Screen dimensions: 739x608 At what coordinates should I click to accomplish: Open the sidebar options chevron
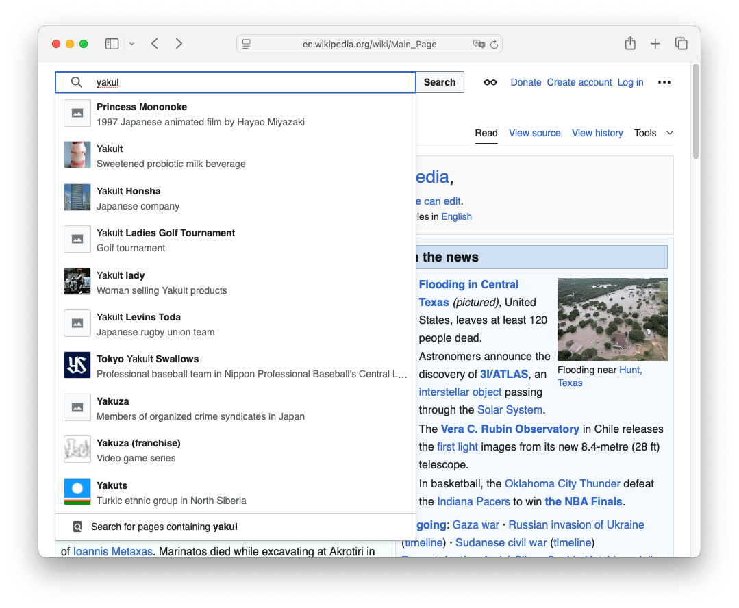pos(132,44)
